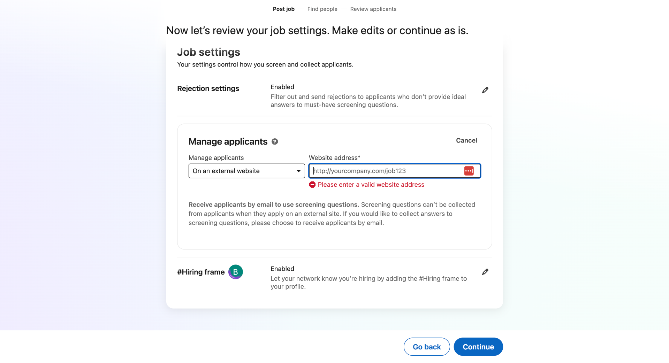The image size is (669, 363).
Task: Edit the #Hiring frame setting via pencil icon
Action: tap(485, 272)
